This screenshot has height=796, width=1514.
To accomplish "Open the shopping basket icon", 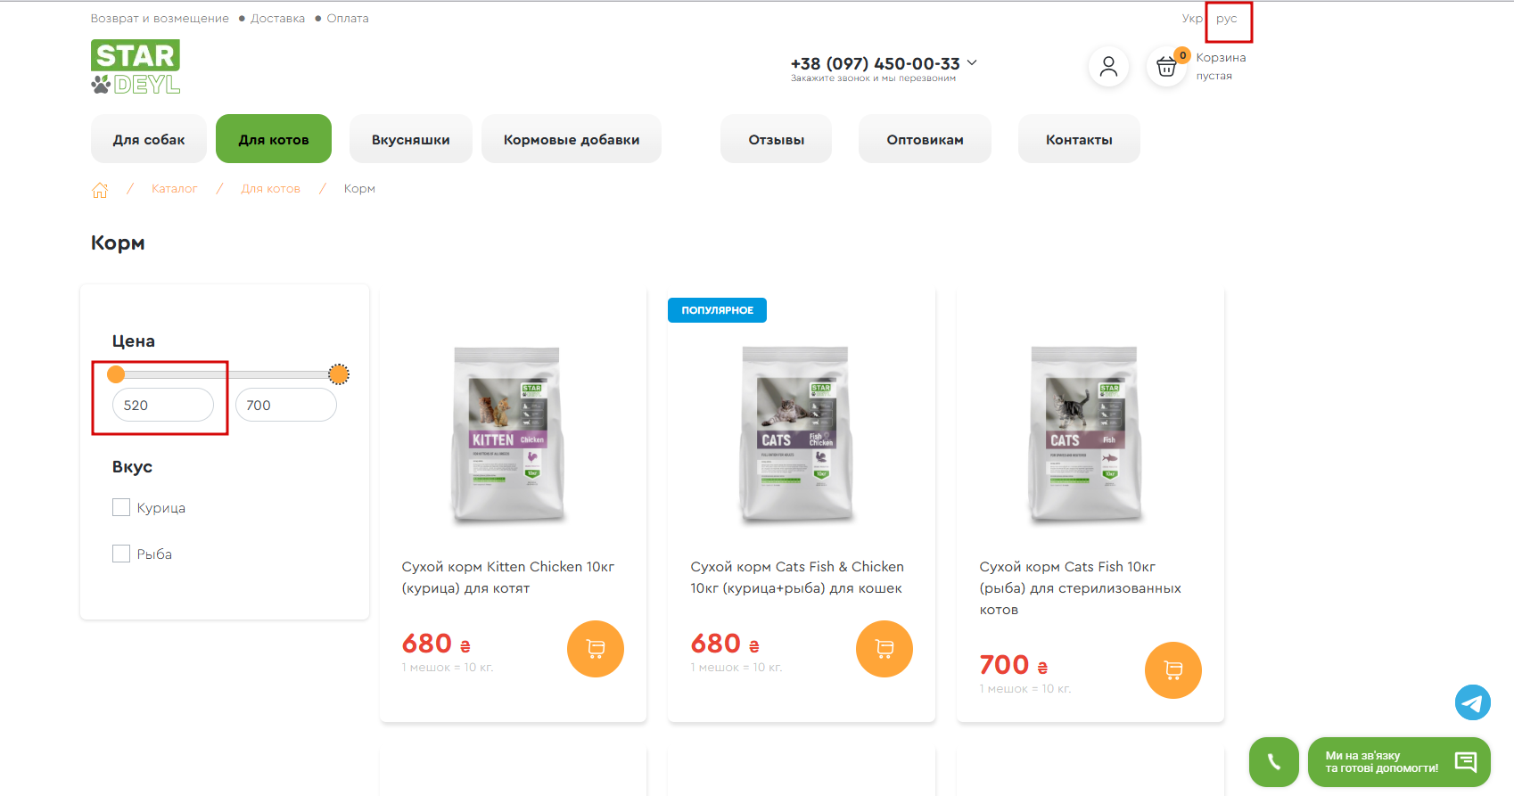I will pyautogui.click(x=1166, y=67).
